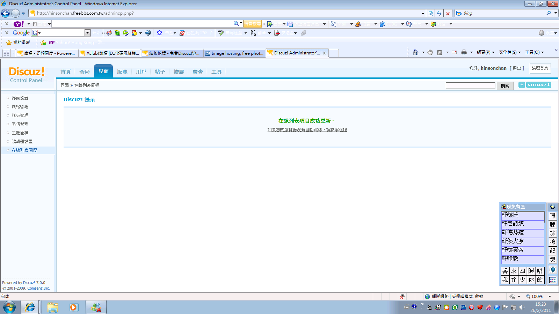This screenshot has width=559, height=314.
Task: Switch to the 版塊 navigation tab
Action: click(122, 72)
